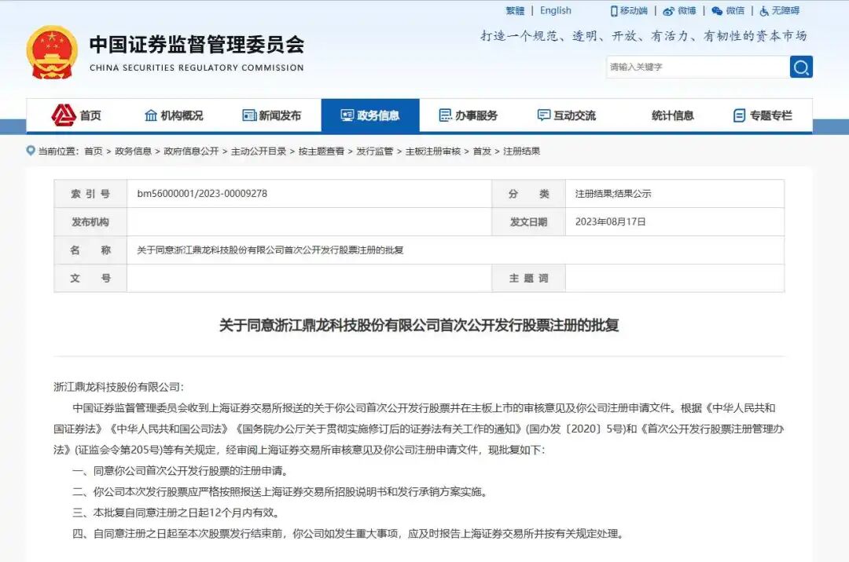Click the CSRC national emblem logo
Viewport: 849px width, 562px height.
pos(50,53)
